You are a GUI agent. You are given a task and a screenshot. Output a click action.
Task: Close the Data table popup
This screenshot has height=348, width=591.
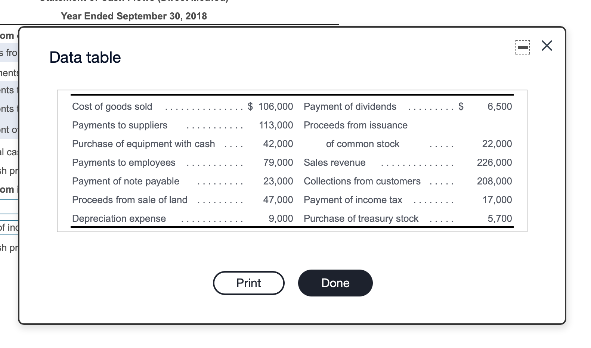tap(547, 45)
